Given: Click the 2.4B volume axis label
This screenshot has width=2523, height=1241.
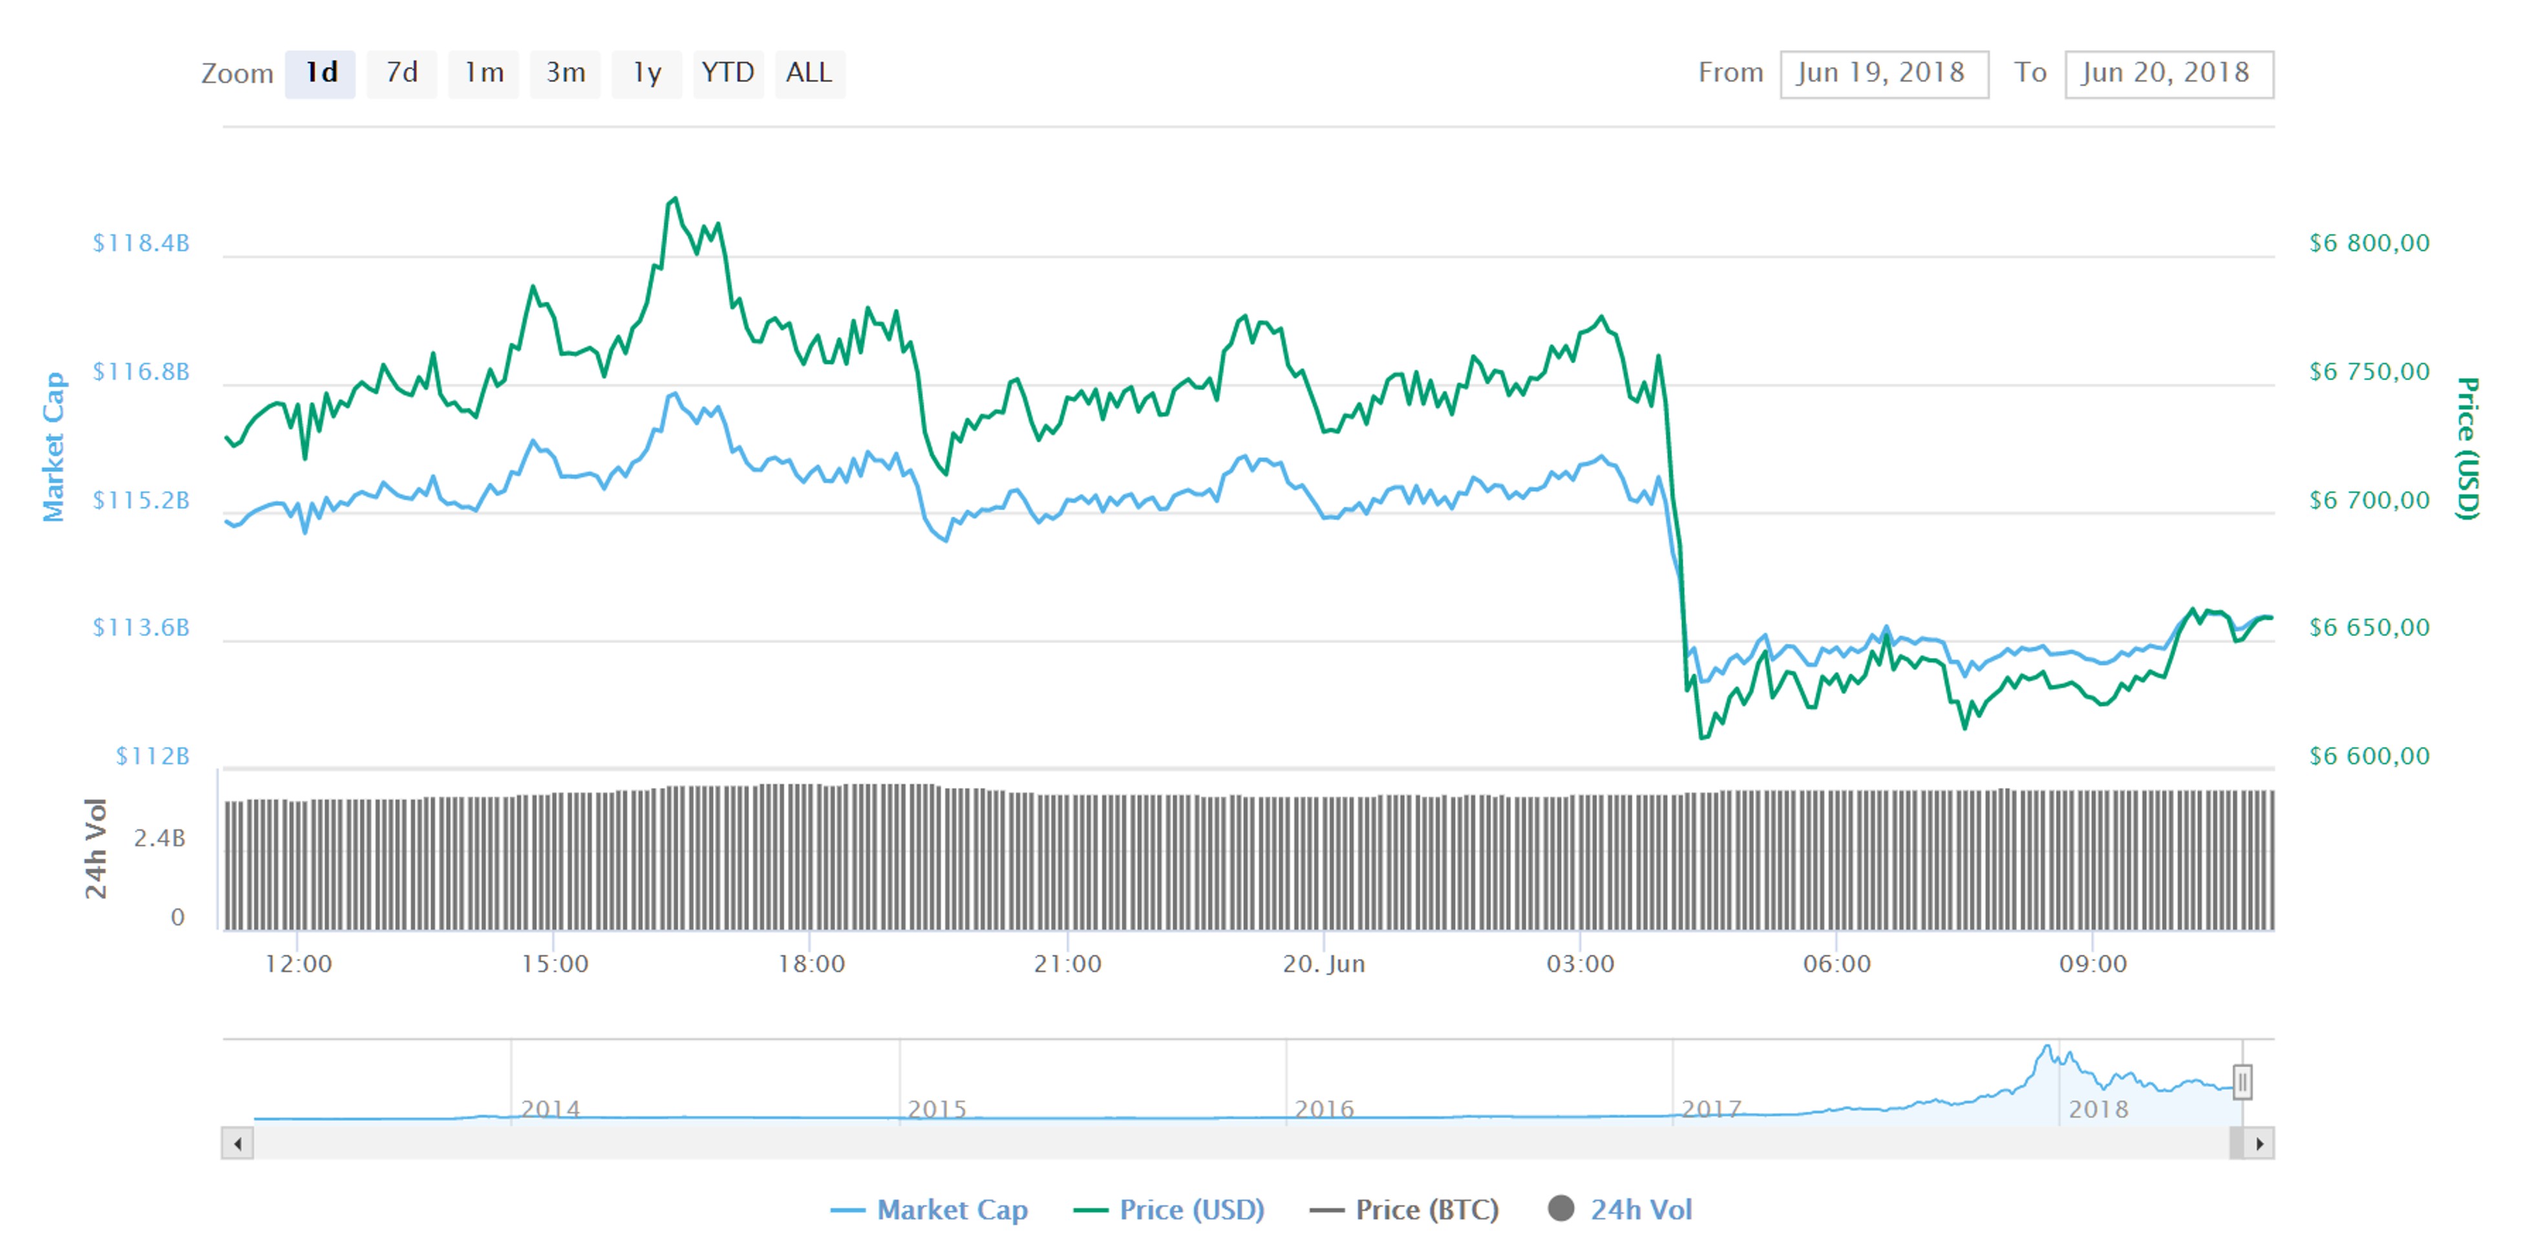Looking at the screenshot, I should click(160, 838).
